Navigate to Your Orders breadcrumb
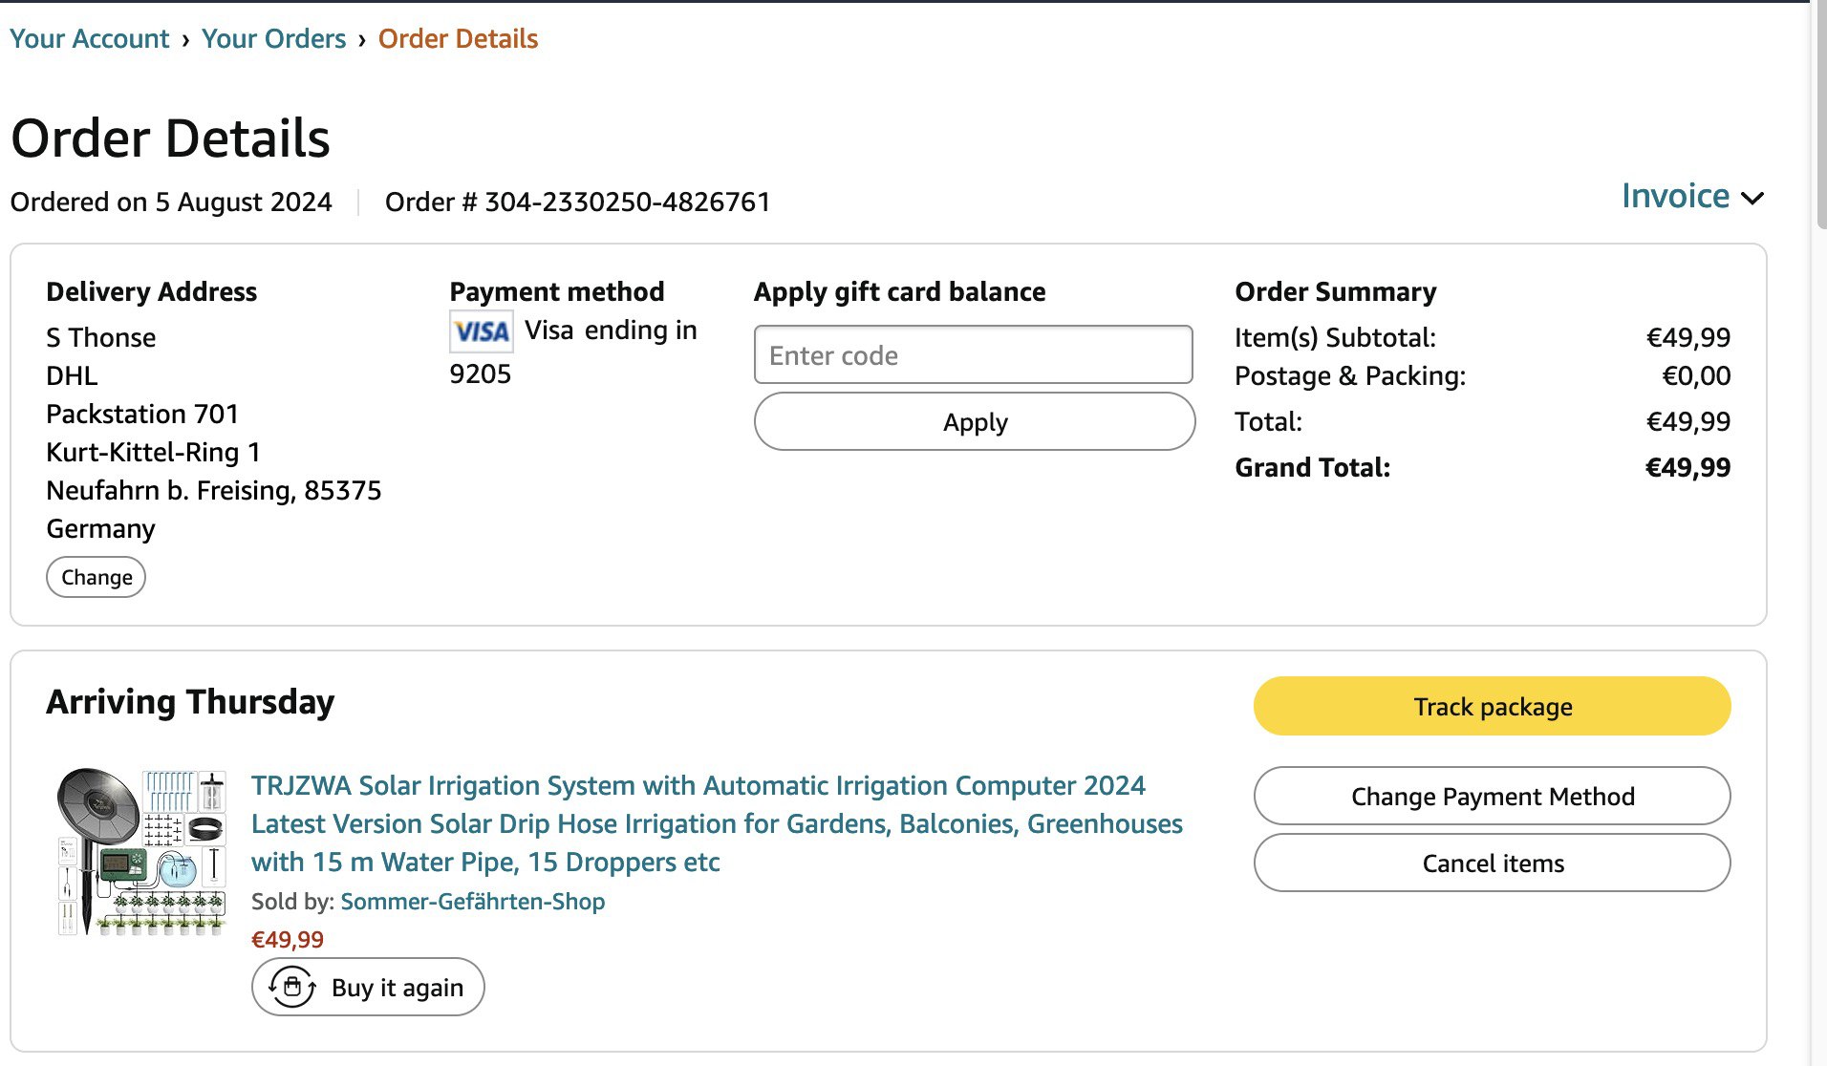The height and width of the screenshot is (1066, 1827). 273,39
